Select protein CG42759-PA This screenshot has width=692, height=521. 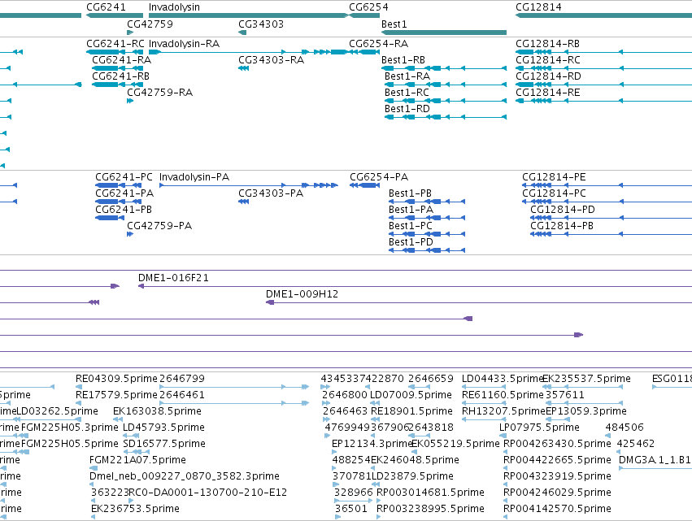[159, 226]
